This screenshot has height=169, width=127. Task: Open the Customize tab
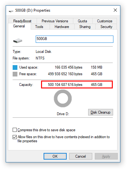(105, 21)
